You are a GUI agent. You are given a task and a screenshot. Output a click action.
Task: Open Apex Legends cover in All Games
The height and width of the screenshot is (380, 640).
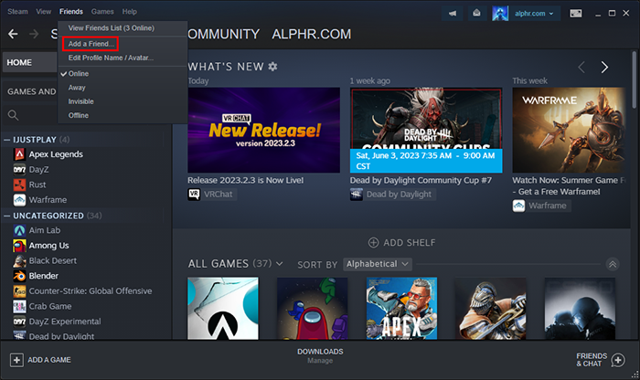pyautogui.click(x=401, y=308)
